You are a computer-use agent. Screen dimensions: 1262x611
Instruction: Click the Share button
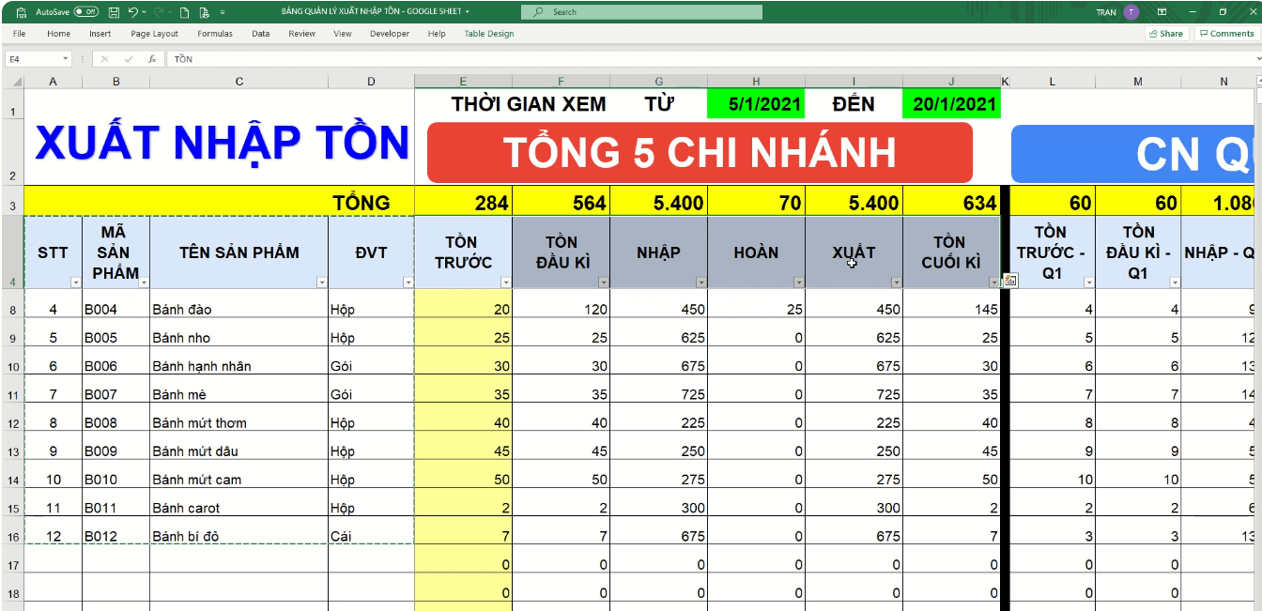point(1164,33)
